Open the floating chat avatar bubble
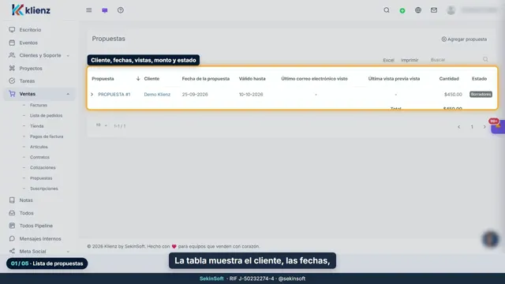The image size is (505, 284). [491, 239]
